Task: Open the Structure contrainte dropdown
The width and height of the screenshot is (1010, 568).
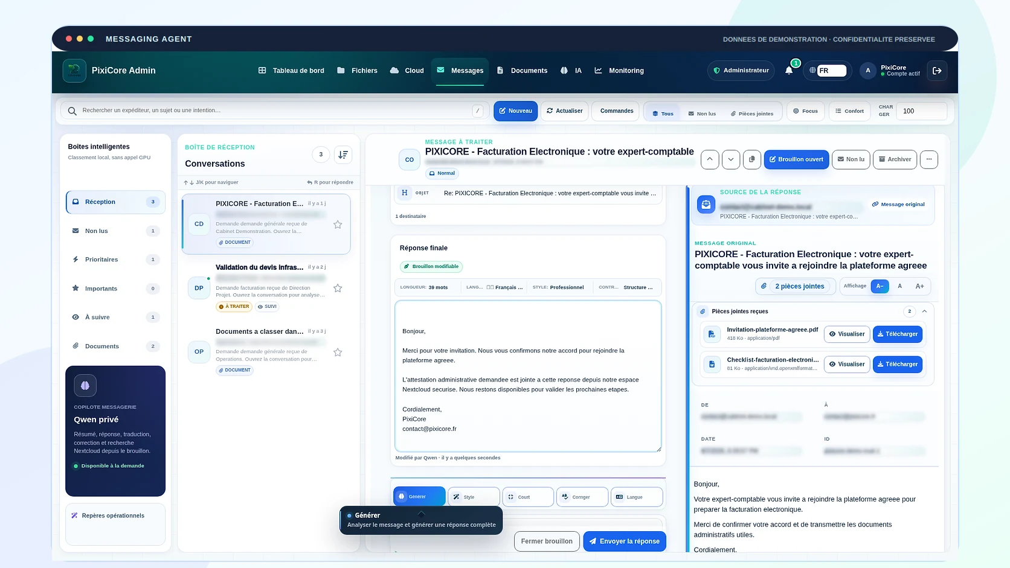Action: [626, 287]
